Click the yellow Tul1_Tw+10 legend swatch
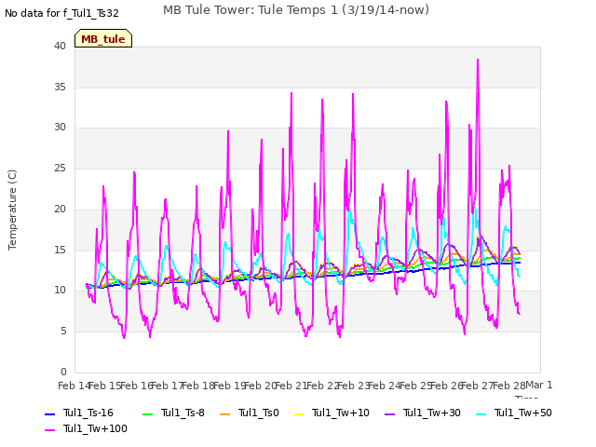Viewport: 596px width, 447px height. [x=298, y=413]
